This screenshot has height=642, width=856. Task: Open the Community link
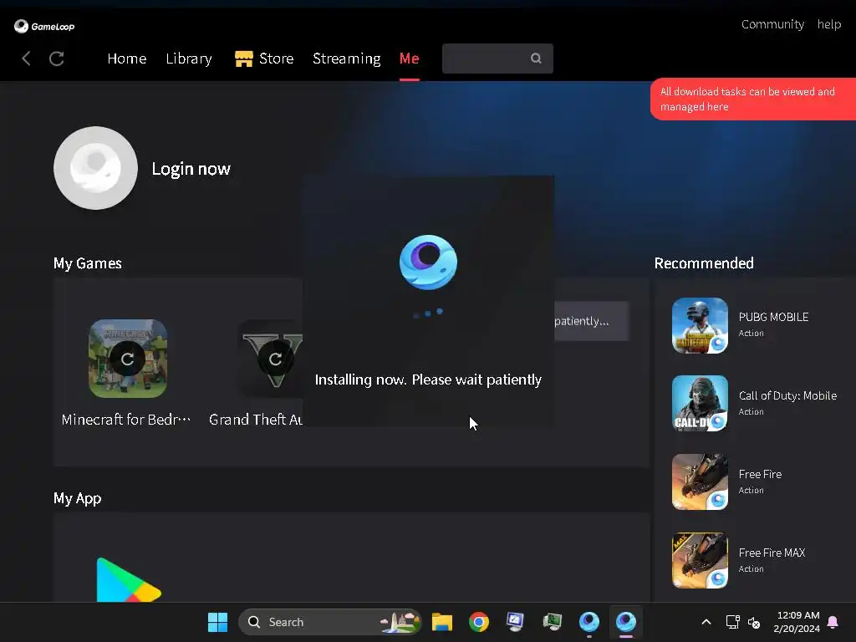click(x=772, y=24)
